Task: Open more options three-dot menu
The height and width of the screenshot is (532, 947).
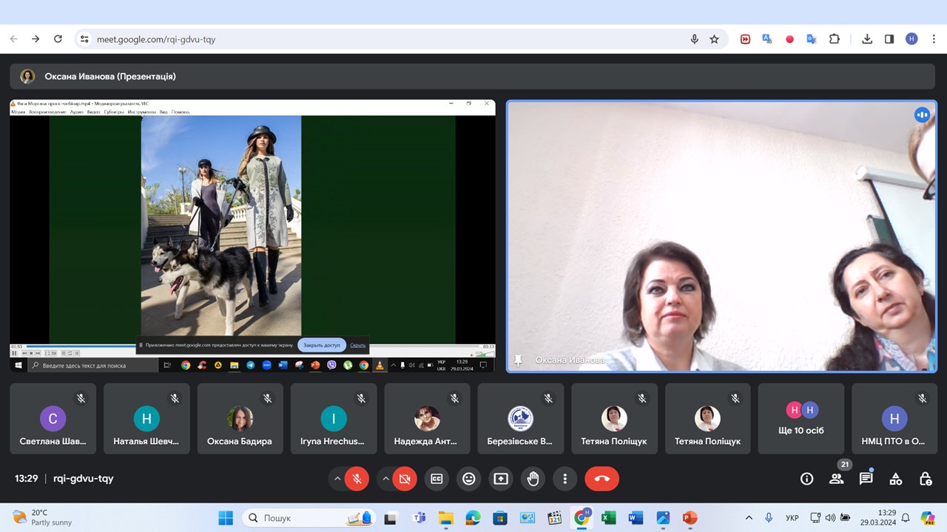Action: [x=565, y=479]
